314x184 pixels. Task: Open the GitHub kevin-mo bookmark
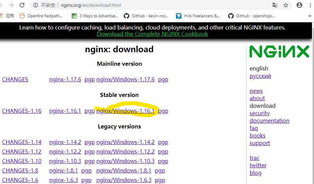tap(146, 16)
